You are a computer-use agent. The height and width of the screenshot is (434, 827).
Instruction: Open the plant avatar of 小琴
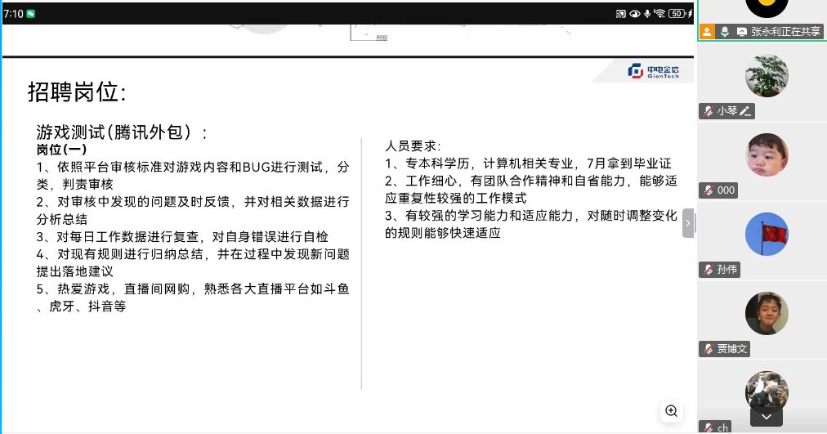click(x=767, y=76)
